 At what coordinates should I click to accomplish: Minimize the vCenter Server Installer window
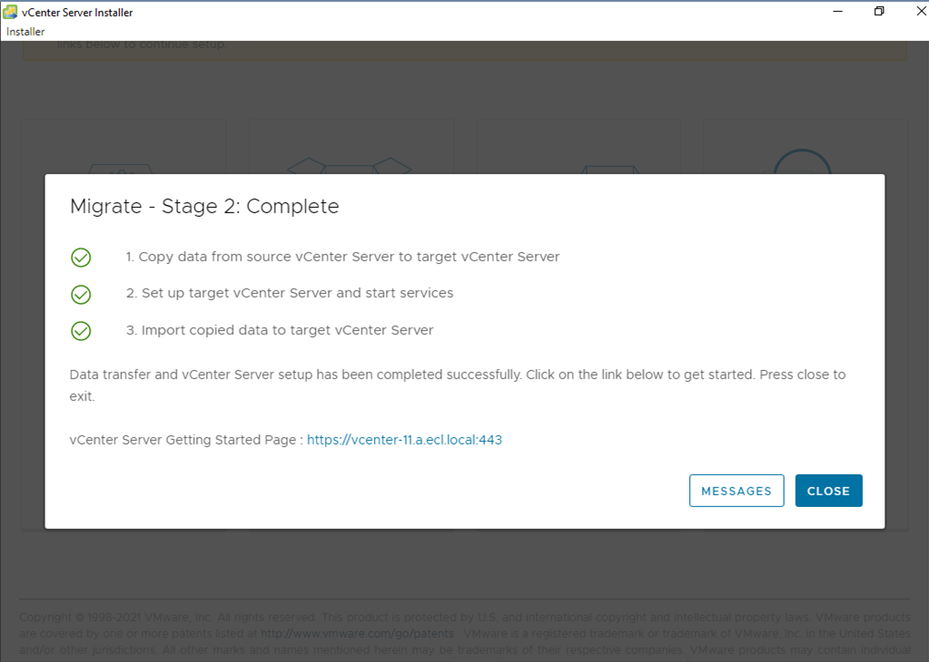pos(838,11)
